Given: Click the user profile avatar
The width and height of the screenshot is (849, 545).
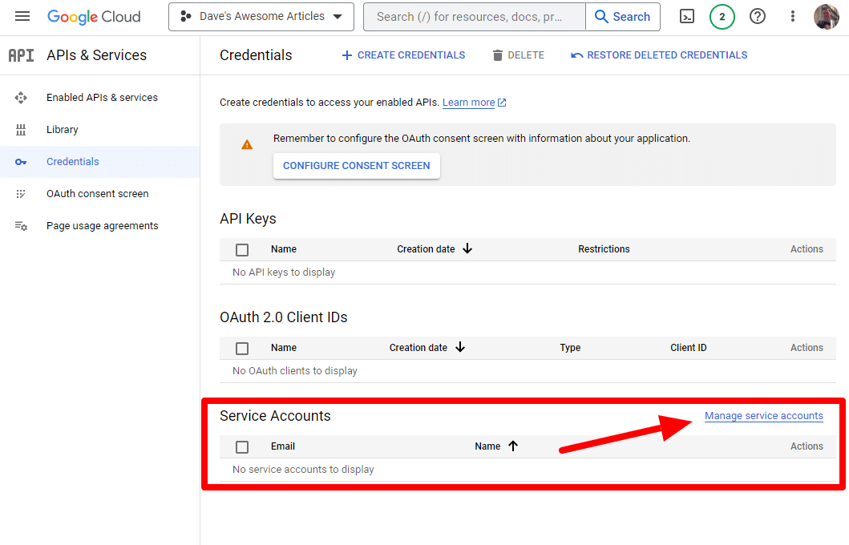Looking at the screenshot, I should point(827,16).
